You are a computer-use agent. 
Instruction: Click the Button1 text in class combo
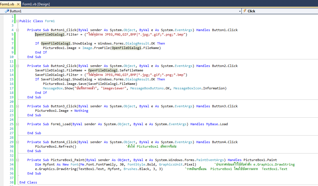(x=16, y=11)
